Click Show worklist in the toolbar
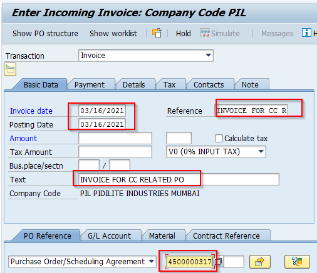Viewport: 317px width, 273px height. 113,34
